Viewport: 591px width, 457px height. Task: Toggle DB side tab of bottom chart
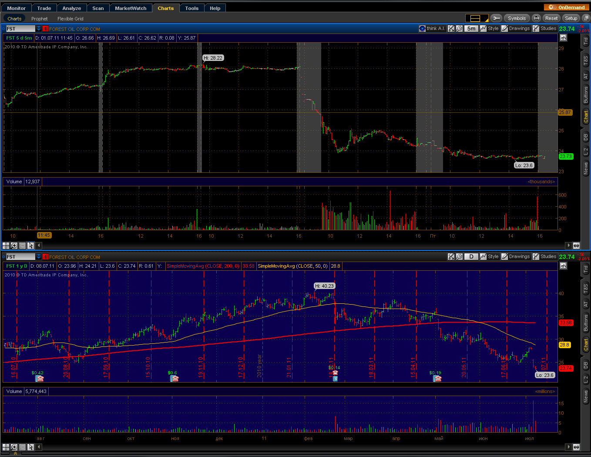click(x=586, y=365)
